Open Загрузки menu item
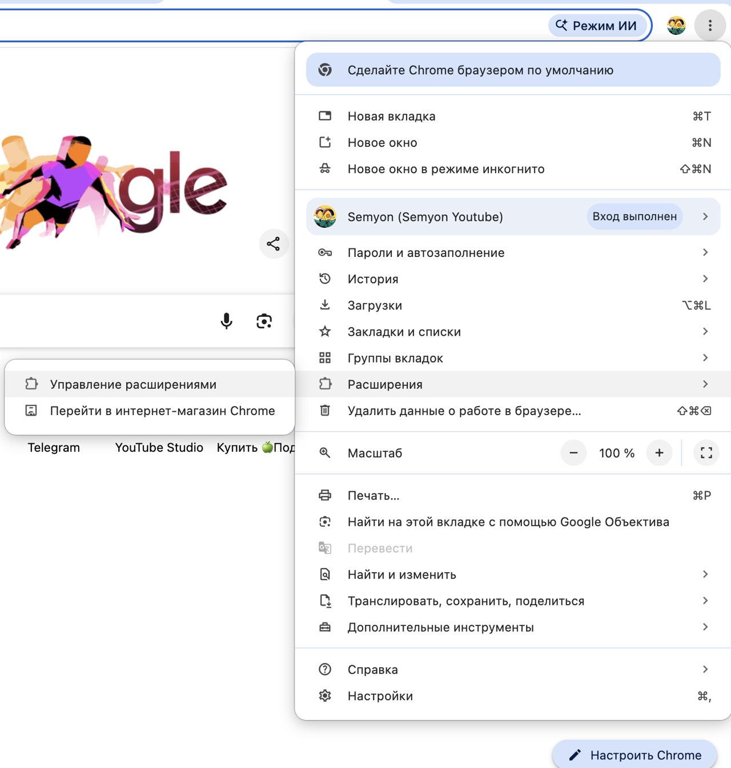Viewport: 731px width, 768px height. [x=513, y=305]
